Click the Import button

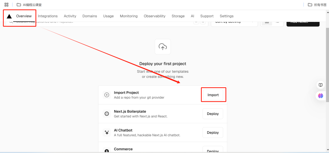click(213, 95)
